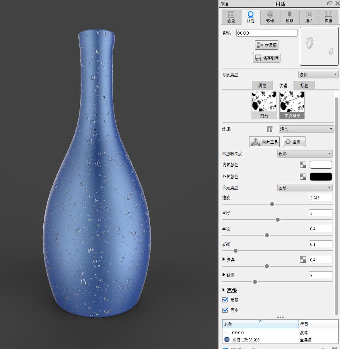Image resolution: width=340 pixels, height=349 pixels.
Task: Select the 不透明度 opacity texture thumbnail
Action: click(292, 105)
